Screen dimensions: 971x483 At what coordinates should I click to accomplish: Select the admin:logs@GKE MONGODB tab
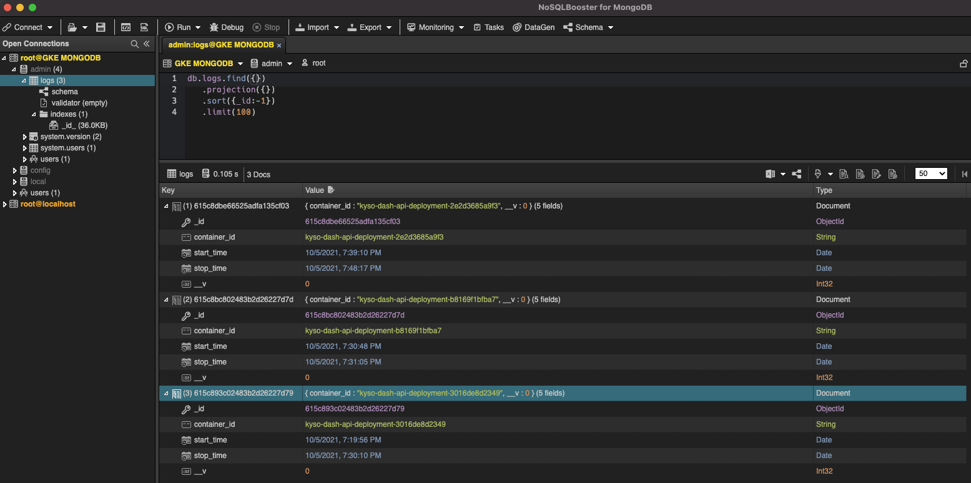click(x=221, y=45)
